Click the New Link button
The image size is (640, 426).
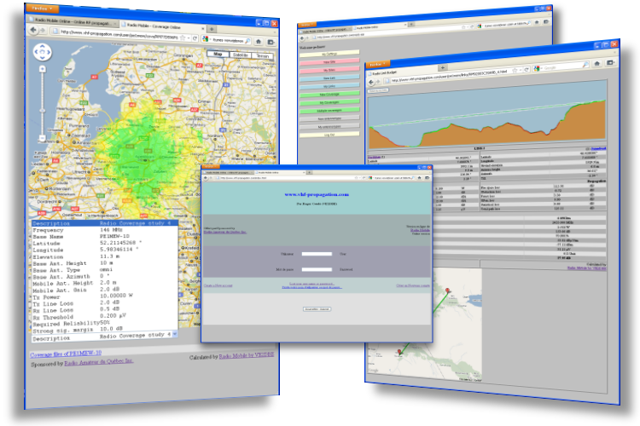point(329,78)
